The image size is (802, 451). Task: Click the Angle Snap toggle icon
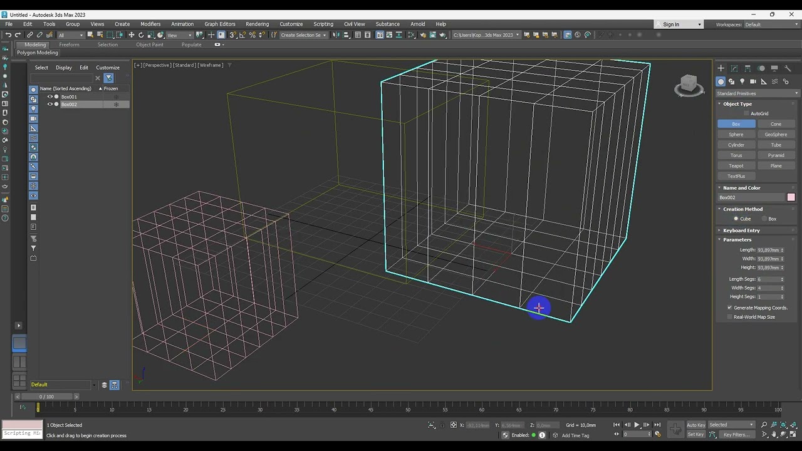242,35
